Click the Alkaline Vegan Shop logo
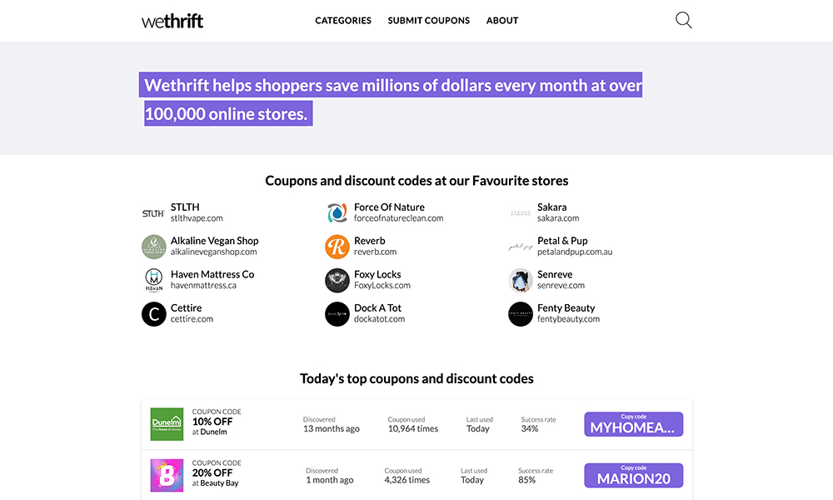Screen dimensions: 833x500 point(153,247)
